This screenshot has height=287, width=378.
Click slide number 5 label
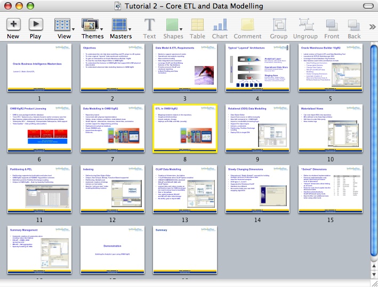coord(331,99)
